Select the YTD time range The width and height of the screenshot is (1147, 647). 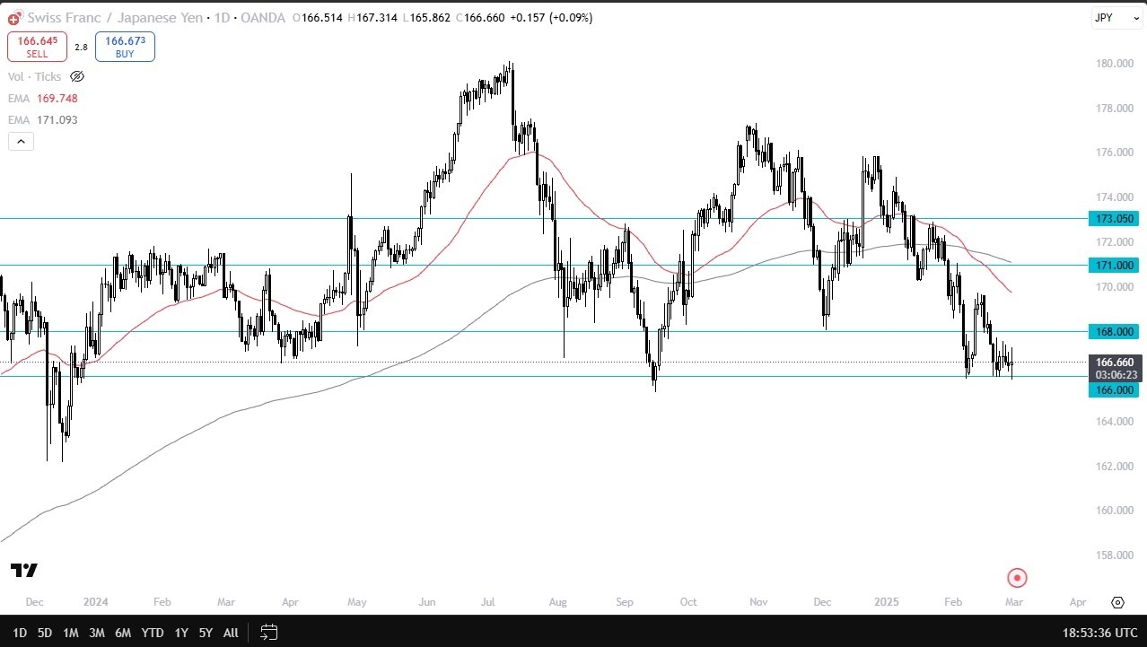(x=151, y=632)
